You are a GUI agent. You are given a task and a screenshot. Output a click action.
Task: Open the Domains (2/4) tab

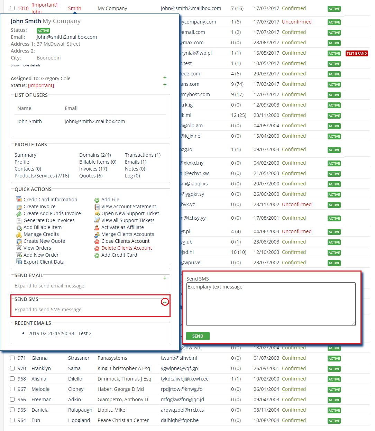(95, 155)
